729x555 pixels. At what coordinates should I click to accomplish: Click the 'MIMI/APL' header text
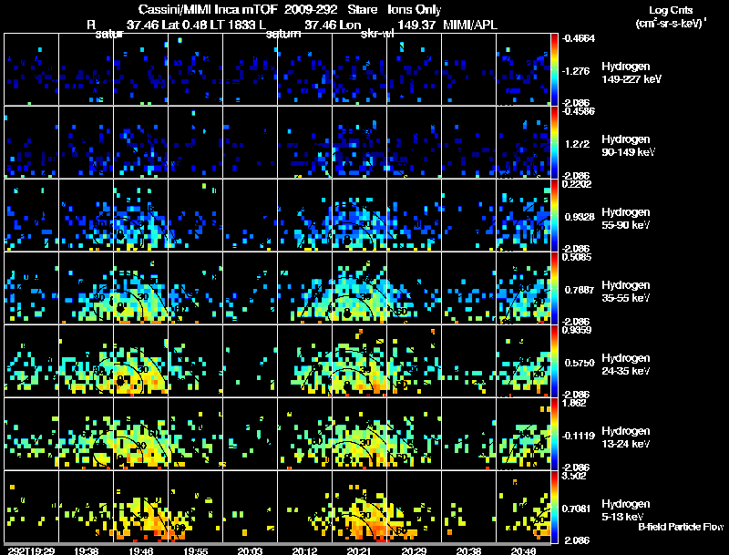tap(470, 25)
